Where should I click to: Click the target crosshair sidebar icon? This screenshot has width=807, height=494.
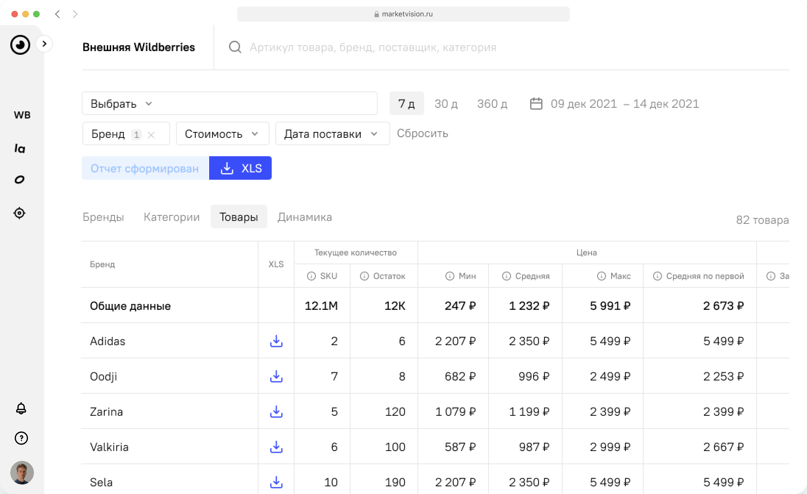(20, 213)
